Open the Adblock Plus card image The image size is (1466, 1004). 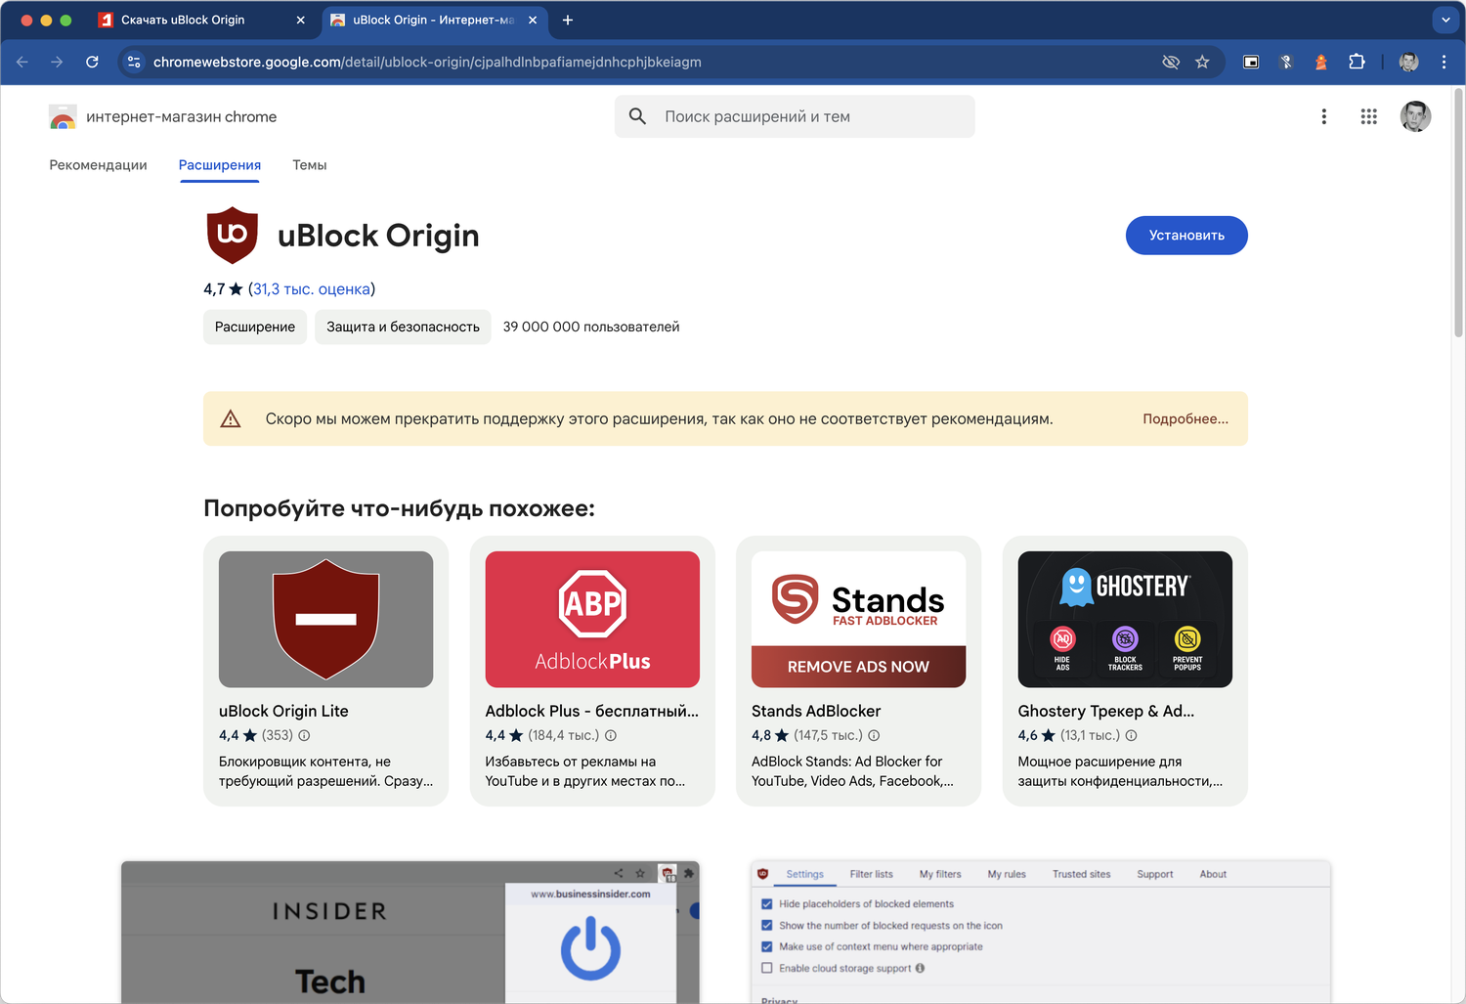tap(592, 619)
